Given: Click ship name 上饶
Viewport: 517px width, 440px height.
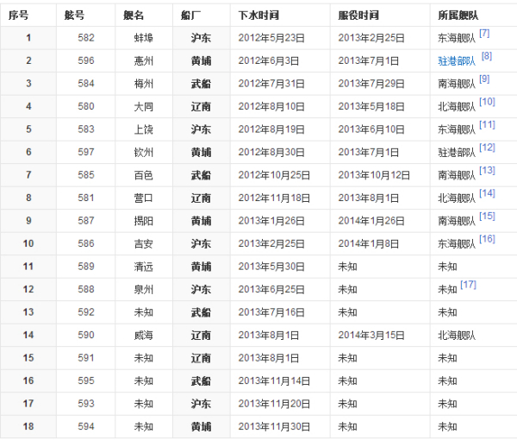Looking at the screenshot, I should coord(143,129).
